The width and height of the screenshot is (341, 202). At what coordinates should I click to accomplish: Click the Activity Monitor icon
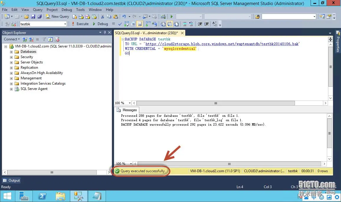click(x=163, y=17)
